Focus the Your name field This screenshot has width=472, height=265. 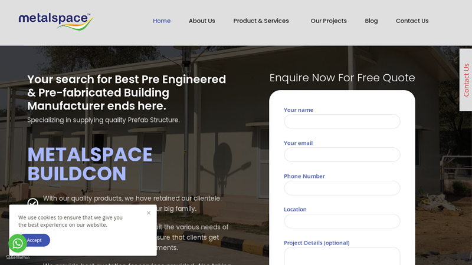(x=342, y=121)
